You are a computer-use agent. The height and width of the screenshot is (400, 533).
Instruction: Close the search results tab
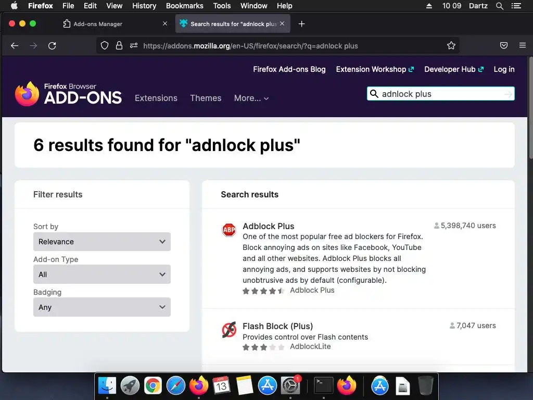point(282,23)
